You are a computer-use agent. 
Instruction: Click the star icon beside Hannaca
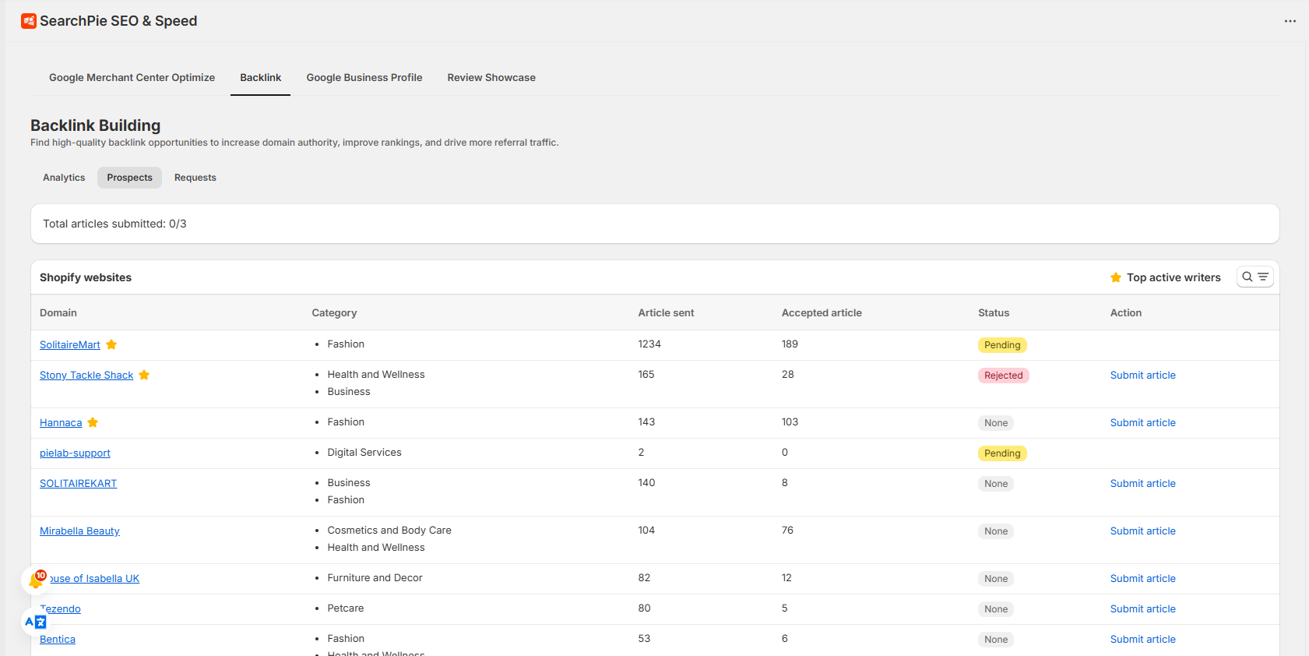93,422
